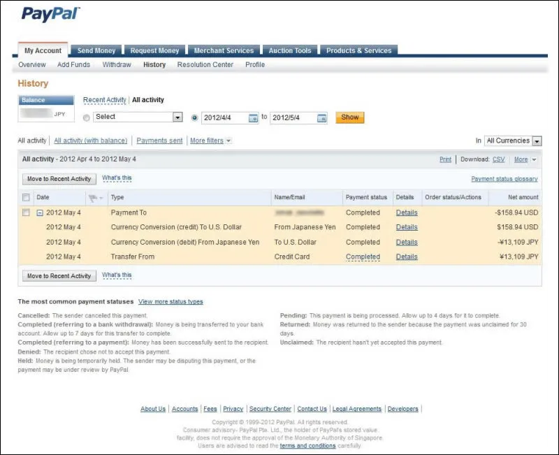Open Accounts footer link
This screenshot has height=455, width=559.
click(x=184, y=409)
